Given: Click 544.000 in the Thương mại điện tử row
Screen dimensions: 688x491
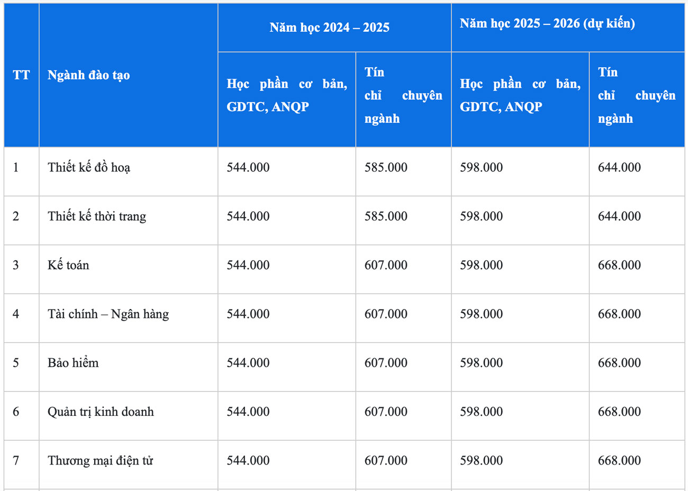Looking at the screenshot, I should click(248, 461).
